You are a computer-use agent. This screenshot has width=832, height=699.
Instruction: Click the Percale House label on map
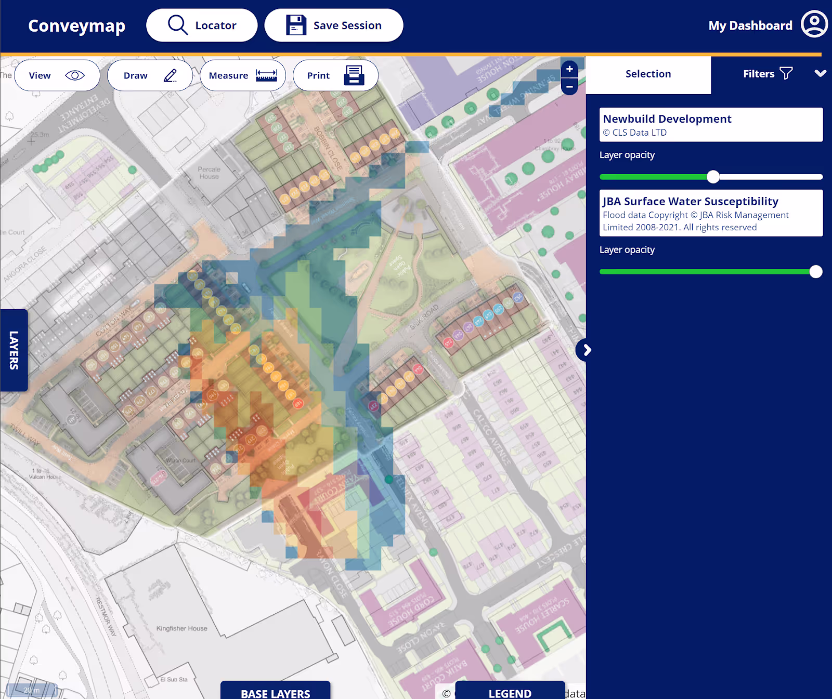(x=209, y=173)
